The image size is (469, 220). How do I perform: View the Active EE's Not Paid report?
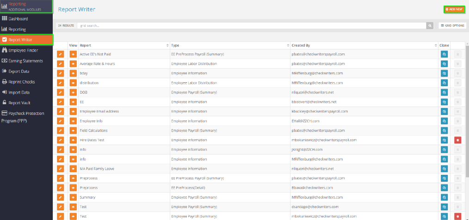73,54
